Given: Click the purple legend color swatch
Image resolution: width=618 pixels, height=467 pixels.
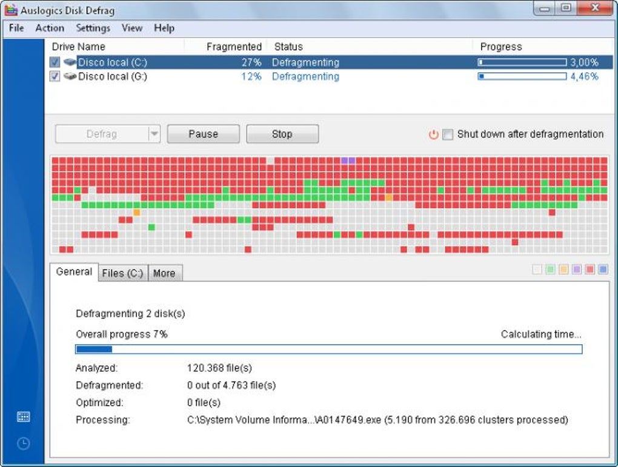Looking at the screenshot, I should 577,270.
